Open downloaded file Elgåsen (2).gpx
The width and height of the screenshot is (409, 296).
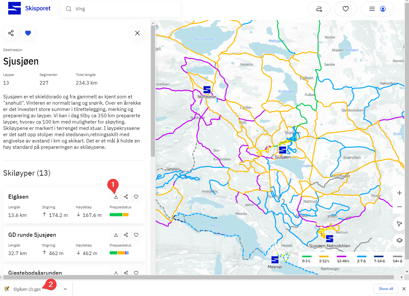tap(27, 289)
